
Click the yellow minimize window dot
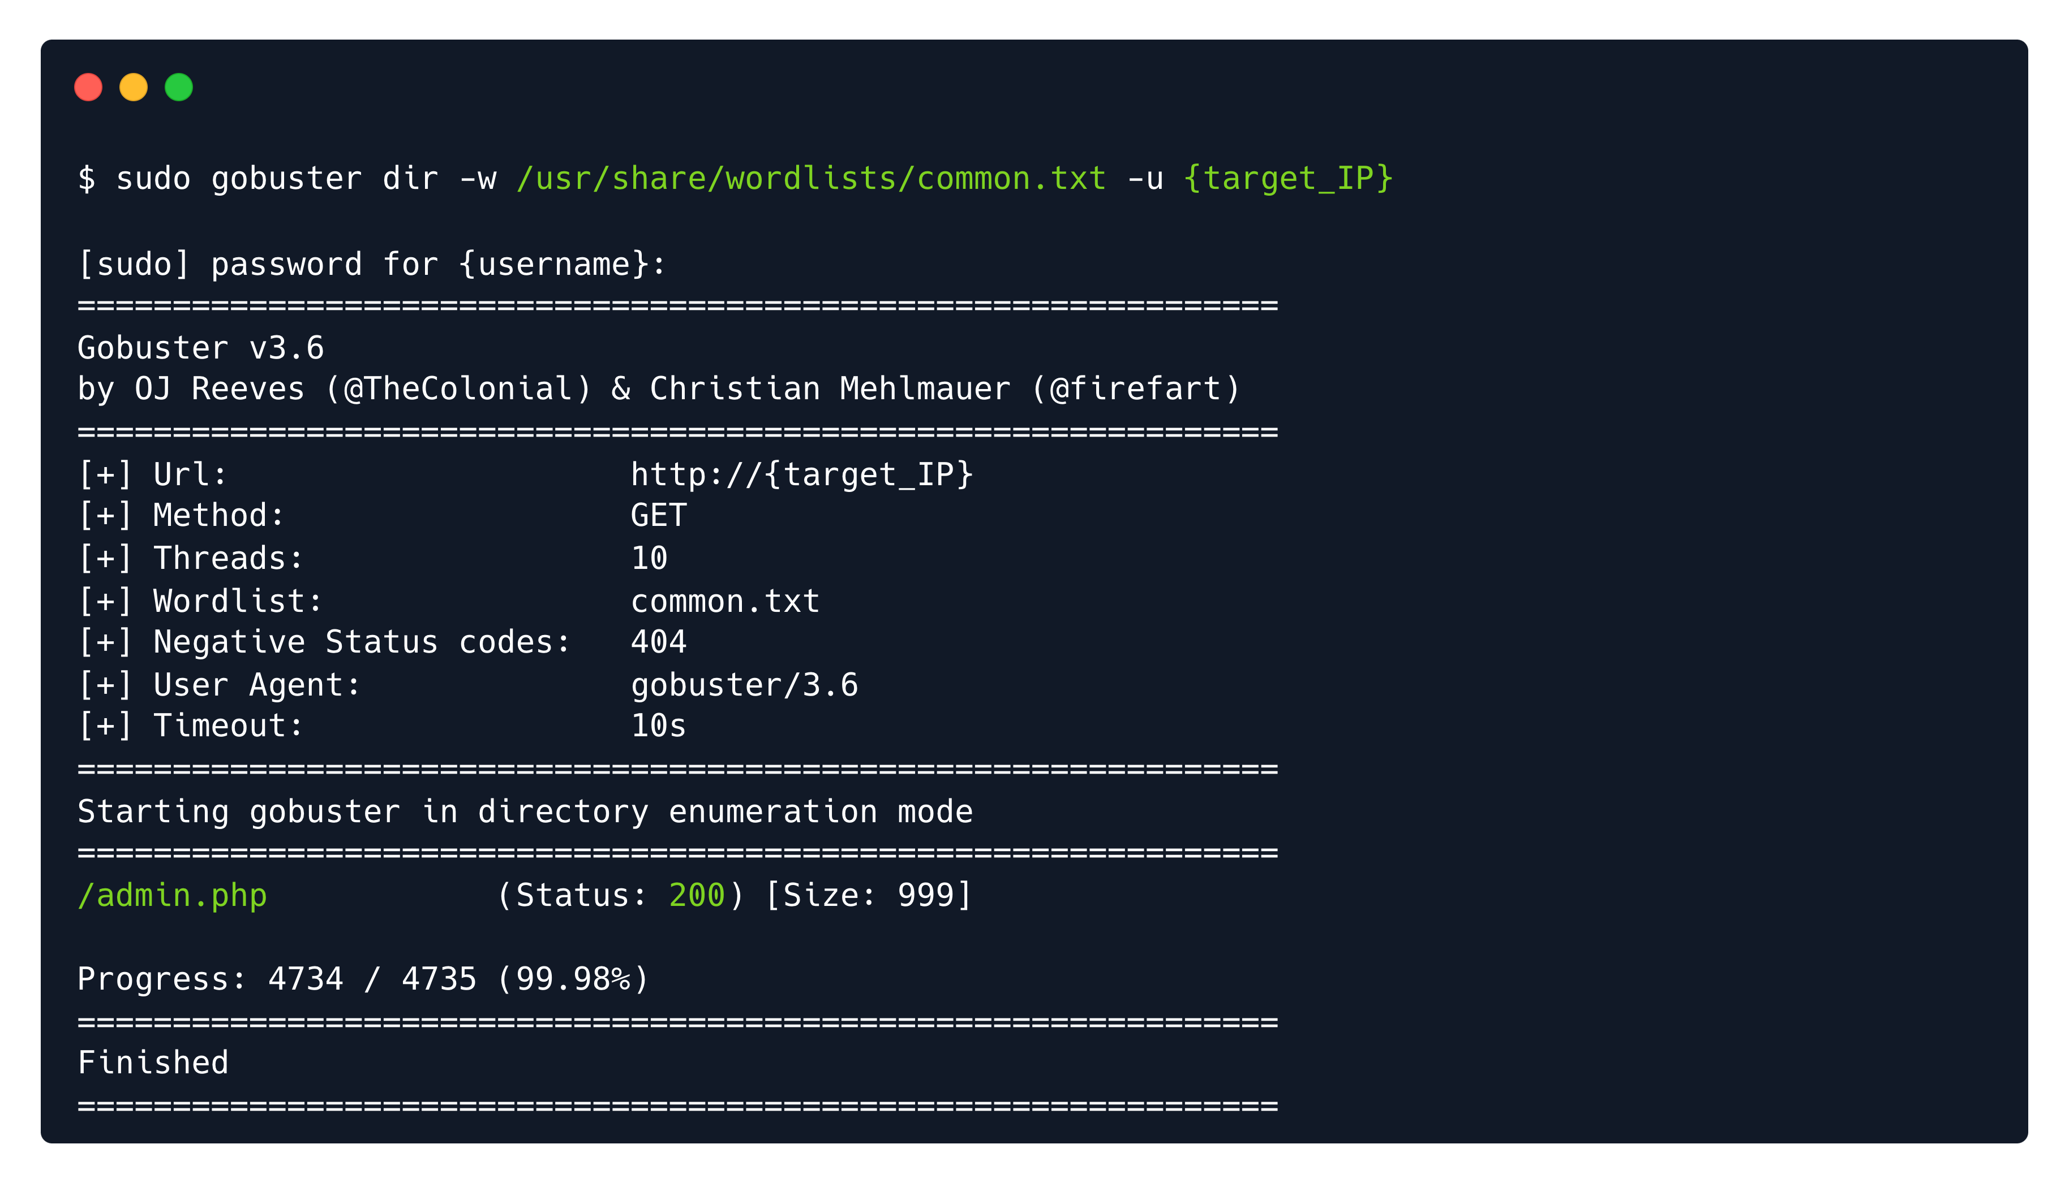[134, 87]
